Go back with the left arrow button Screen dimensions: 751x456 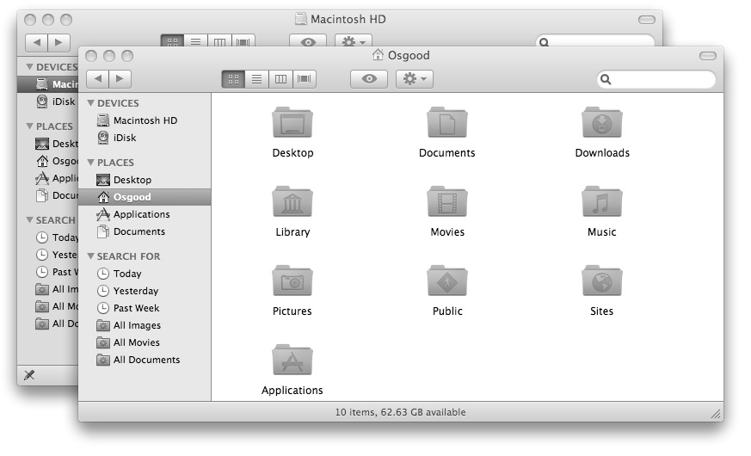click(97, 79)
